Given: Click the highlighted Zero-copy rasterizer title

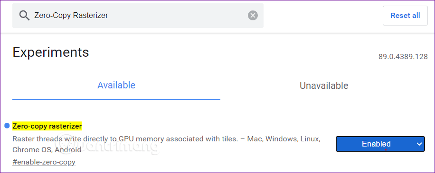Looking at the screenshot, I should pyautogui.click(x=47, y=126).
